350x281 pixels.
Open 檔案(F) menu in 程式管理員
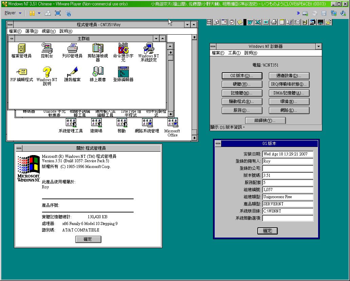[x=15, y=31]
